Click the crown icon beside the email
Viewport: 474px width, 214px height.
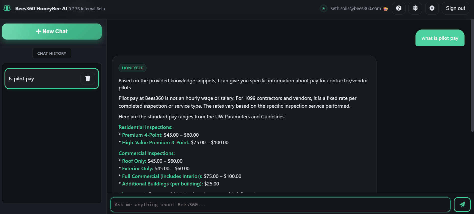point(385,9)
